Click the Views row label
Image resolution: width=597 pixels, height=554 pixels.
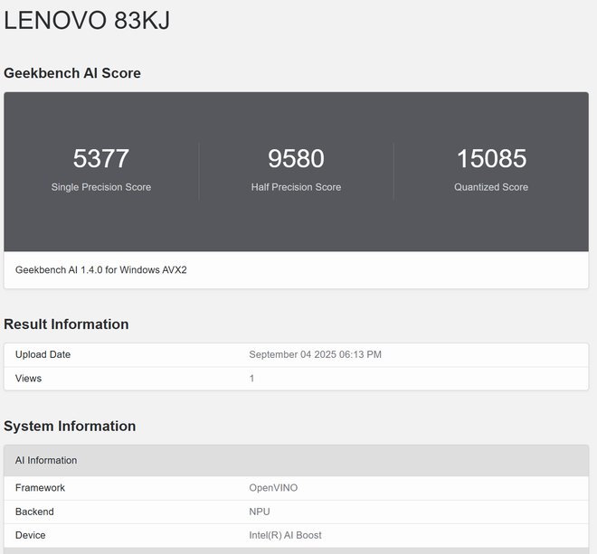[28, 379]
